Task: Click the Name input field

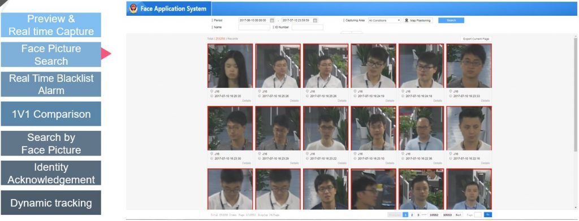Action: click(254, 27)
